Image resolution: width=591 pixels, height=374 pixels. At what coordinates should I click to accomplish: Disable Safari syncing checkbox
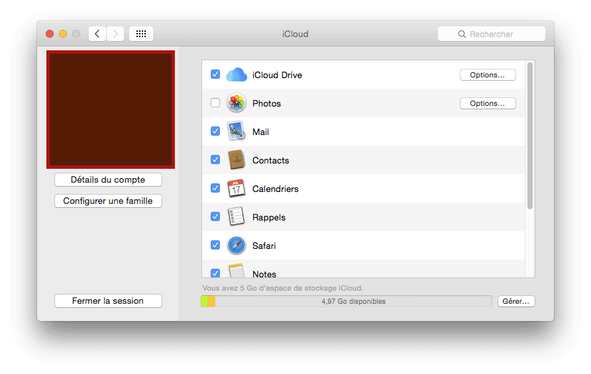pos(215,245)
